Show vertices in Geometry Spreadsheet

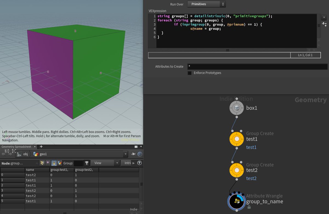coord(48,163)
